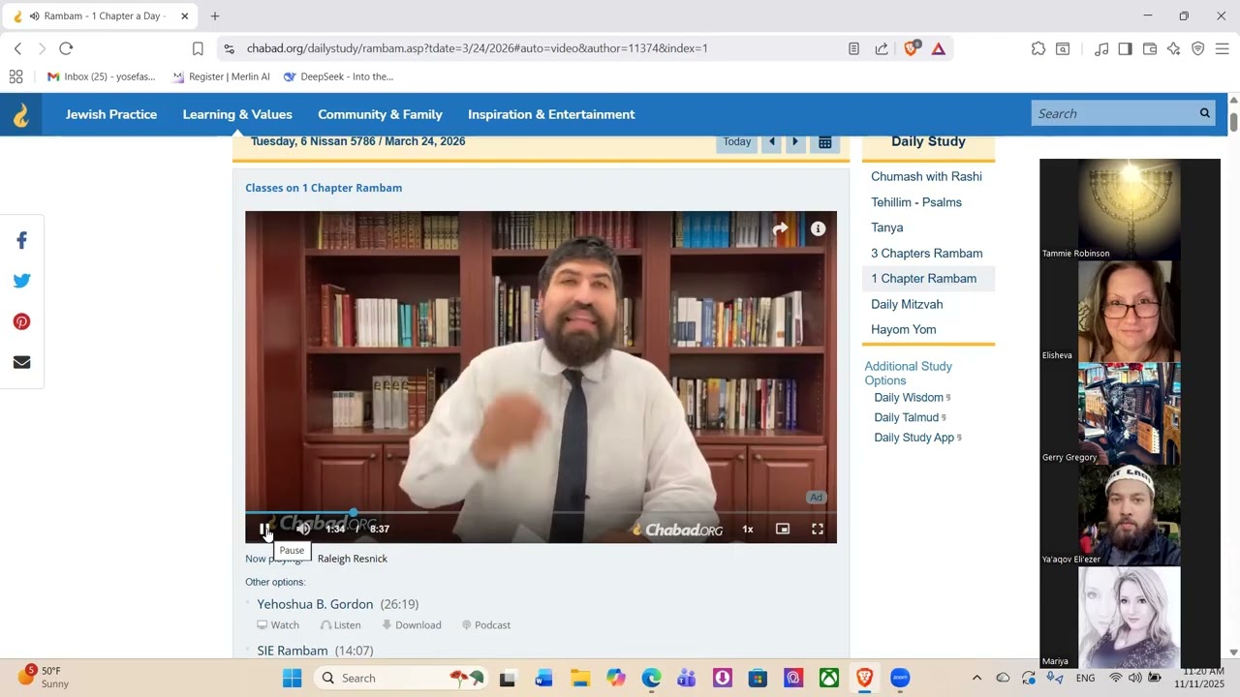The width and height of the screenshot is (1240, 697).
Task: Open Brave Rewards triangle icon
Action: (x=939, y=48)
